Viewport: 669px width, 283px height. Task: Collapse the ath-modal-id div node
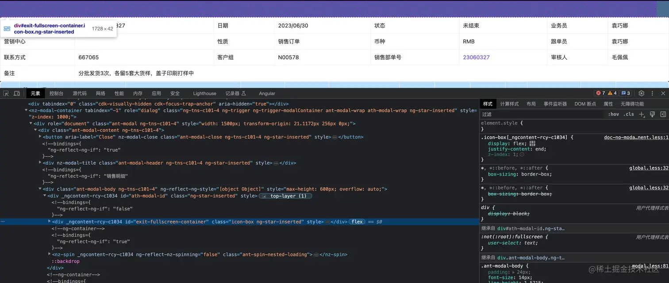[x=45, y=196]
